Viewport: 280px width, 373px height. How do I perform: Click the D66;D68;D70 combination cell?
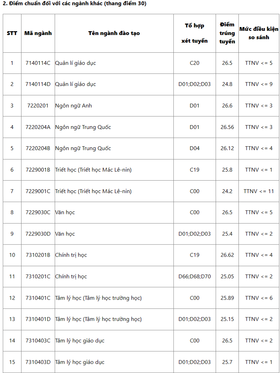(x=195, y=277)
